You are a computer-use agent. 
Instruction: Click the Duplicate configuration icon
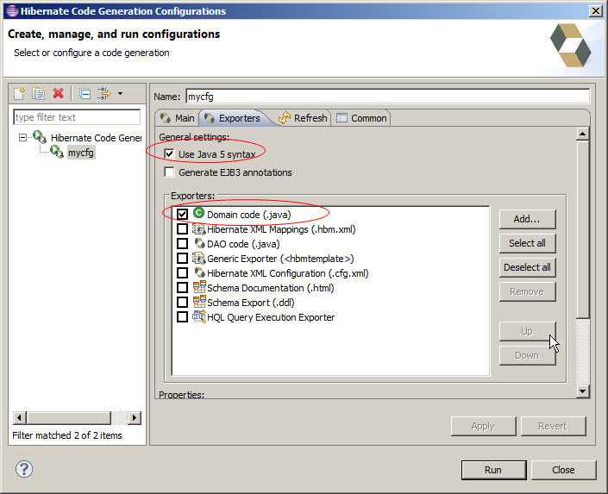pyautogui.click(x=39, y=93)
